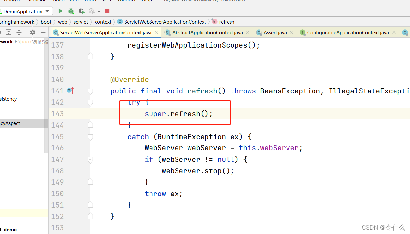Click 'throw ex;' statement on line 150
Screen dimensions: 410x234
(x=164, y=194)
